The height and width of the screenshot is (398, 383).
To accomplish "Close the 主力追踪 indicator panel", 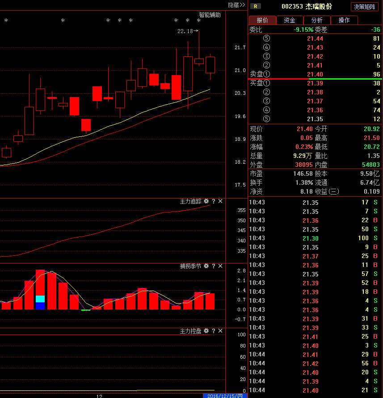I will pyautogui.click(x=220, y=202).
